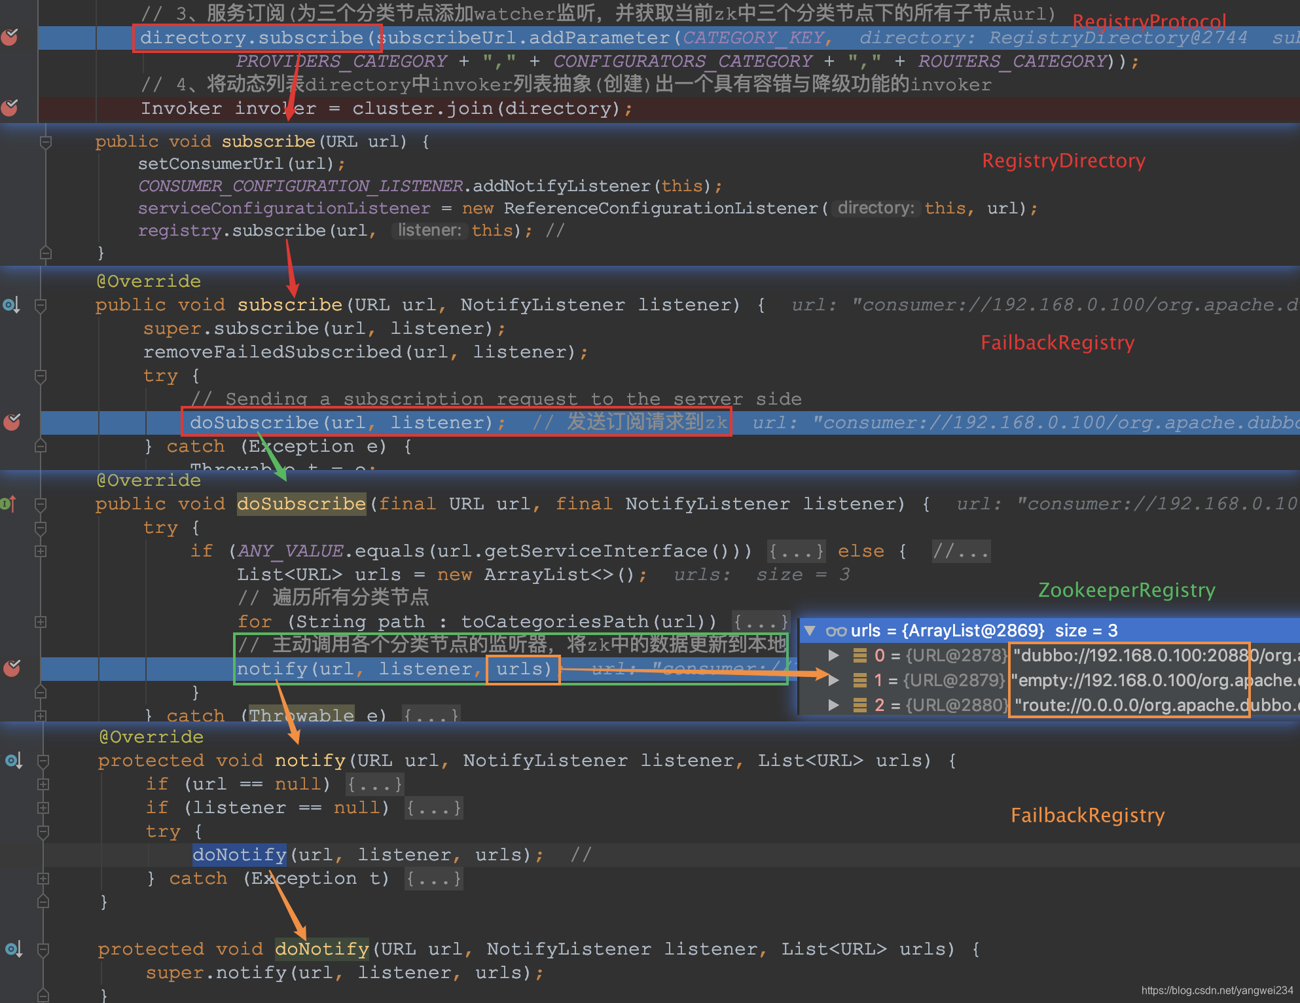Click fold gutter icon beside if (listener == null)
1300x1003 pixels.
click(43, 808)
